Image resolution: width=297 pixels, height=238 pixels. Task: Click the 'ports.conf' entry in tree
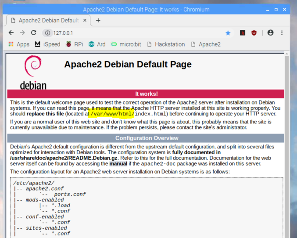(70, 195)
